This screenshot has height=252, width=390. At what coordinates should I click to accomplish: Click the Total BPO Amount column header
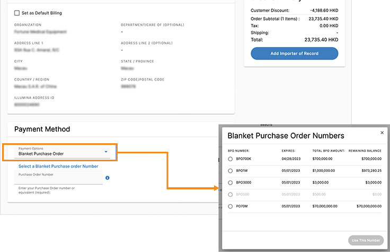[x=327, y=150]
